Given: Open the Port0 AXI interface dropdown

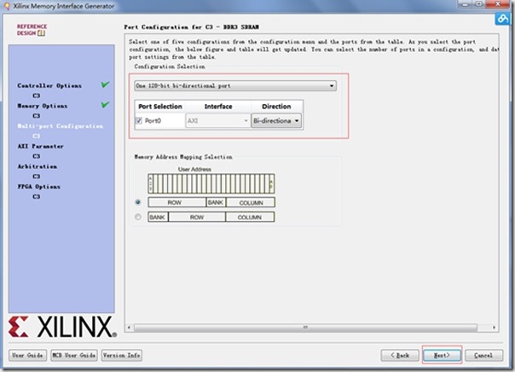Looking at the screenshot, I should (217, 121).
